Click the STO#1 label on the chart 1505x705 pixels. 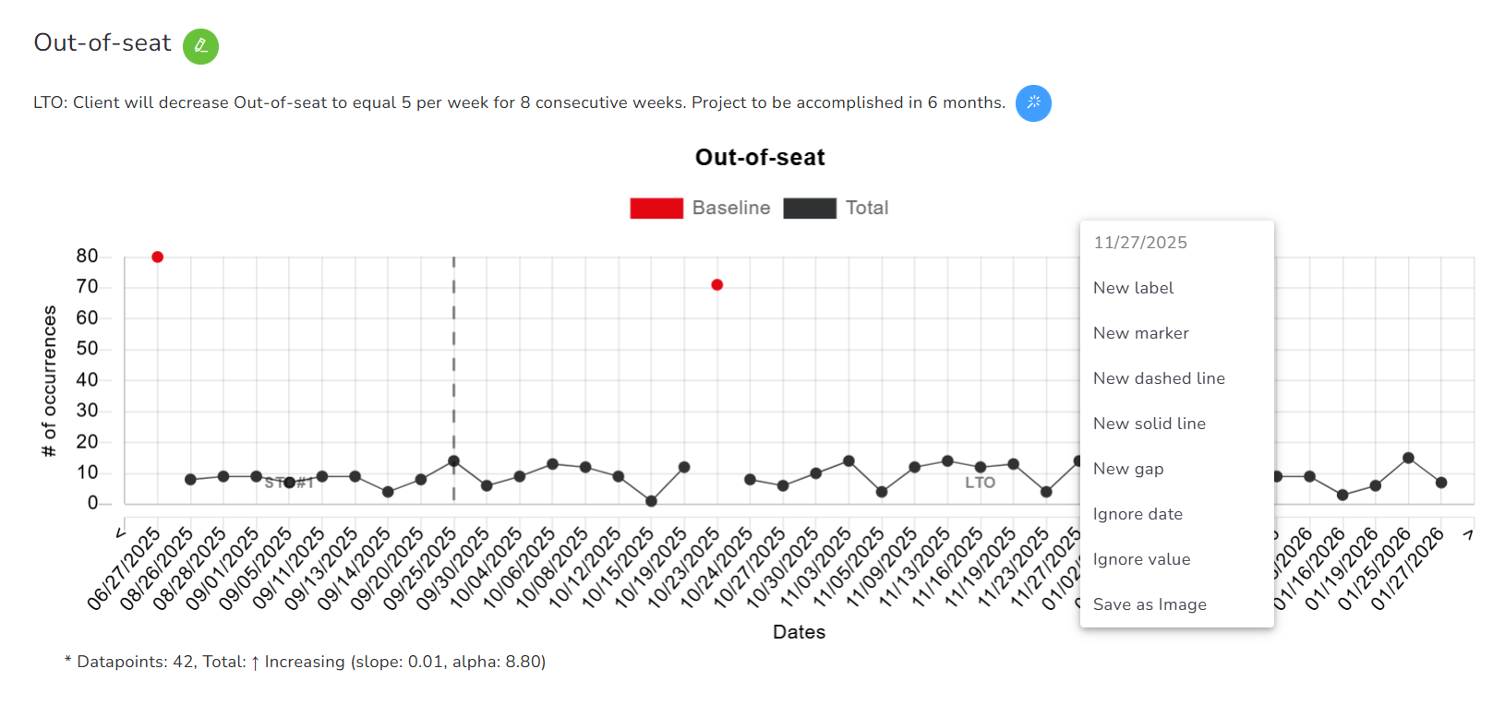(x=289, y=483)
